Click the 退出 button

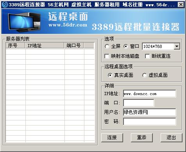click(x=171, y=138)
